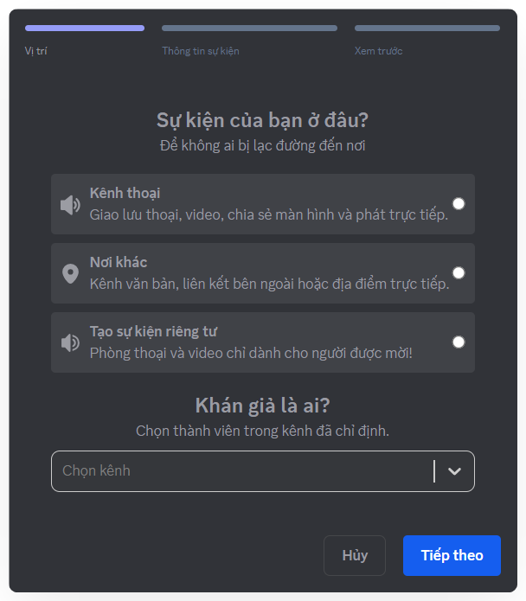Go to the Xem trước step

click(x=378, y=51)
